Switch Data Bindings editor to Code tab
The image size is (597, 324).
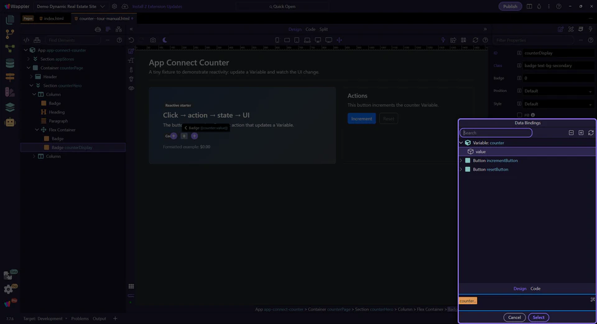pyautogui.click(x=535, y=289)
